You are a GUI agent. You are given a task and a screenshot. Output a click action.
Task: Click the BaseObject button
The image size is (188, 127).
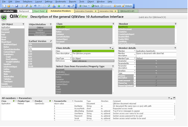click(x=40, y=32)
